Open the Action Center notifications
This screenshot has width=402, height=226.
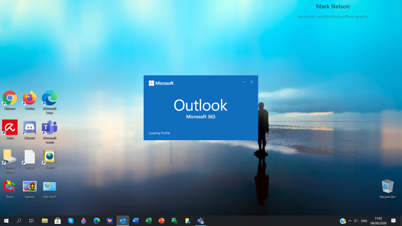pos(393,221)
